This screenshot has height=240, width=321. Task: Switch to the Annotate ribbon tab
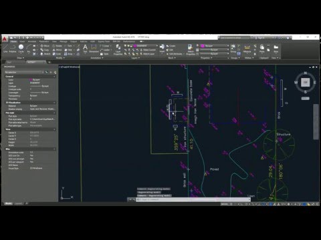coord(32,41)
